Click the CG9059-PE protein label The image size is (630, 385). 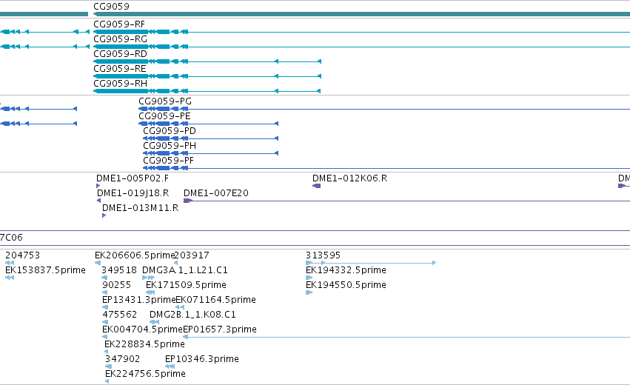(x=164, y=116)
